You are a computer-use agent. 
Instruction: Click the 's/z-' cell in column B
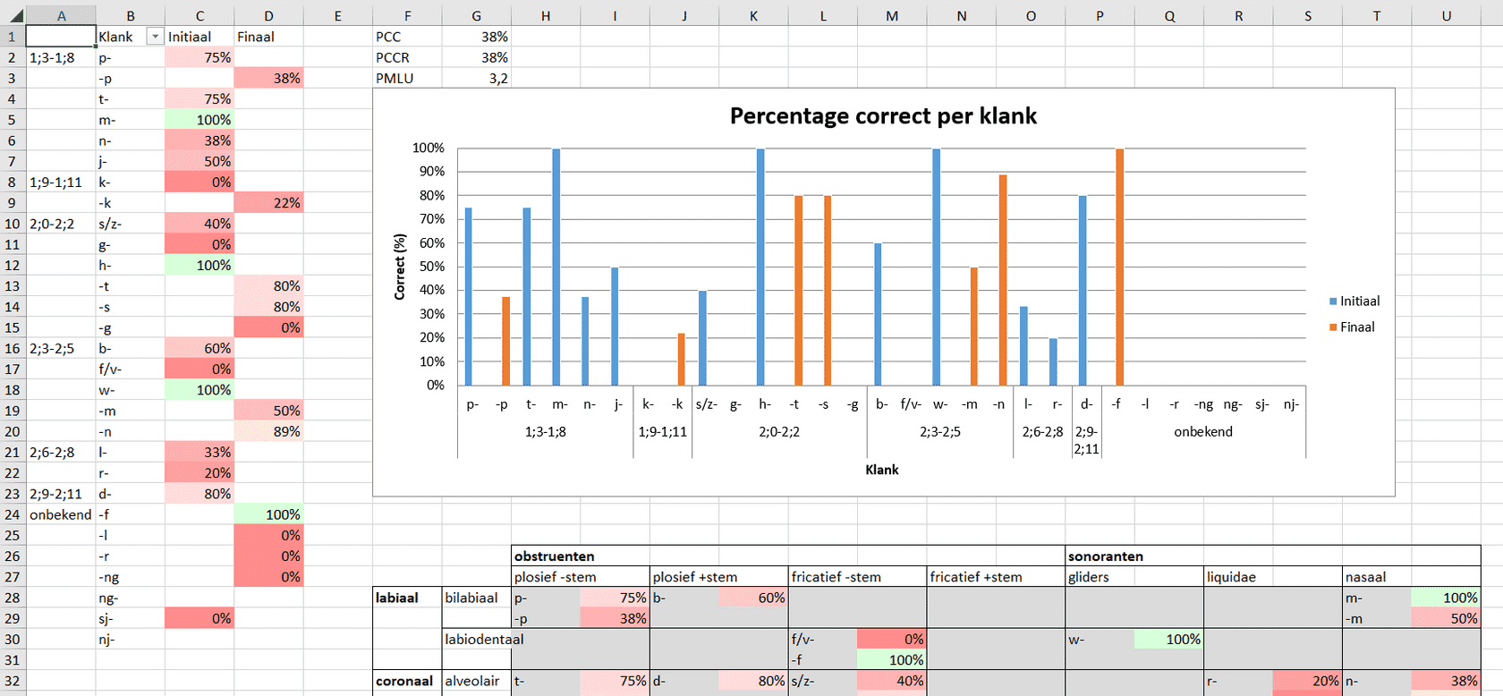tap(131, 224)
